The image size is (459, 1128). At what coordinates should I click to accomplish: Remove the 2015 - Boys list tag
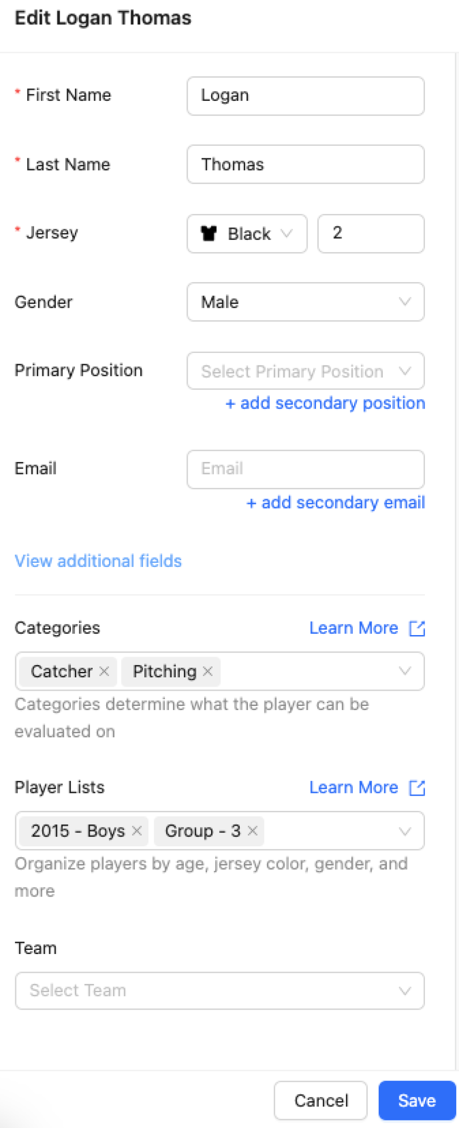click(x=137, y=831)
